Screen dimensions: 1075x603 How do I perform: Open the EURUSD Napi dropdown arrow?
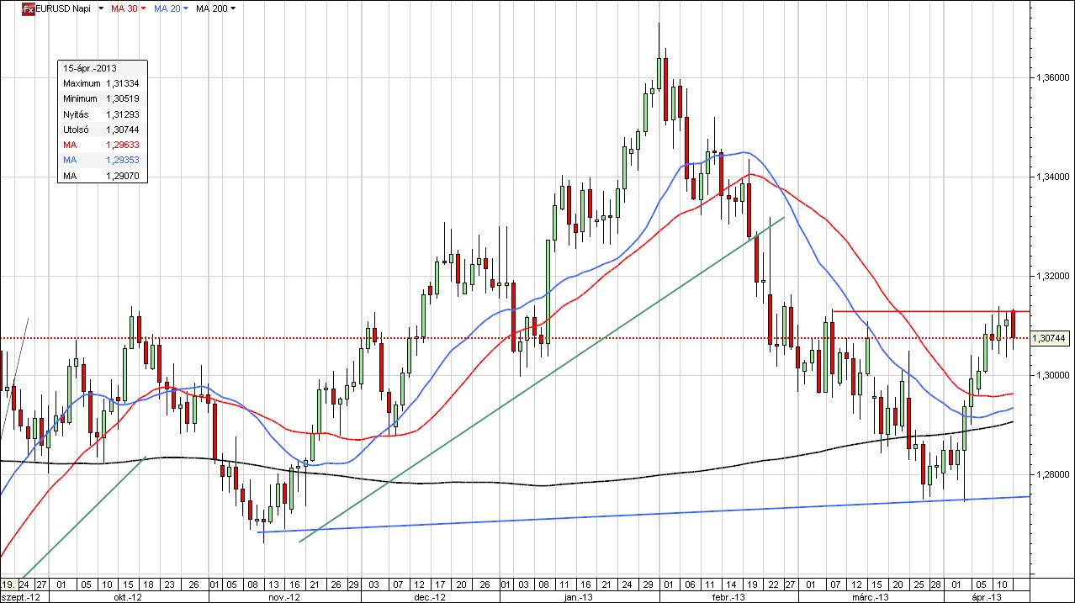point(101,8)
